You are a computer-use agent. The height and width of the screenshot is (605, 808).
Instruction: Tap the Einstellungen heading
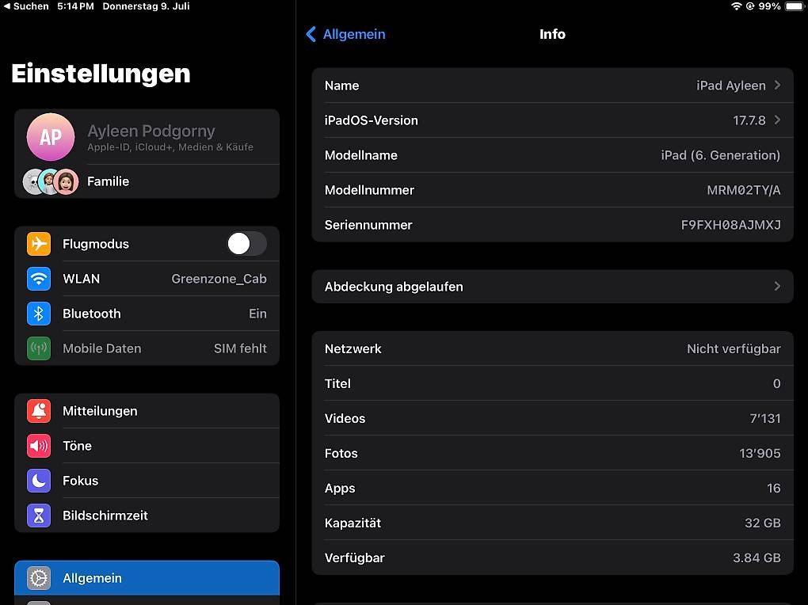click(101, 73)
